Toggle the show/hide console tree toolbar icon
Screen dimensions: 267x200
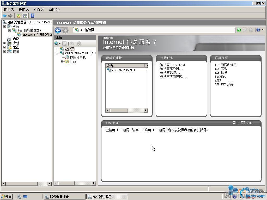(25, 16)
